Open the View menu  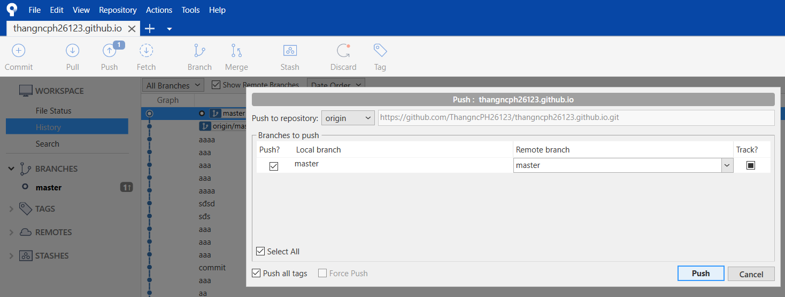coord(81,10)
